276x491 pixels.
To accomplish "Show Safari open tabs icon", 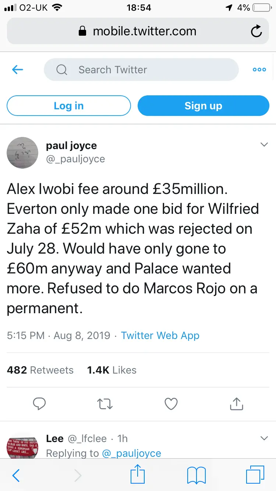I will point(255,475).
